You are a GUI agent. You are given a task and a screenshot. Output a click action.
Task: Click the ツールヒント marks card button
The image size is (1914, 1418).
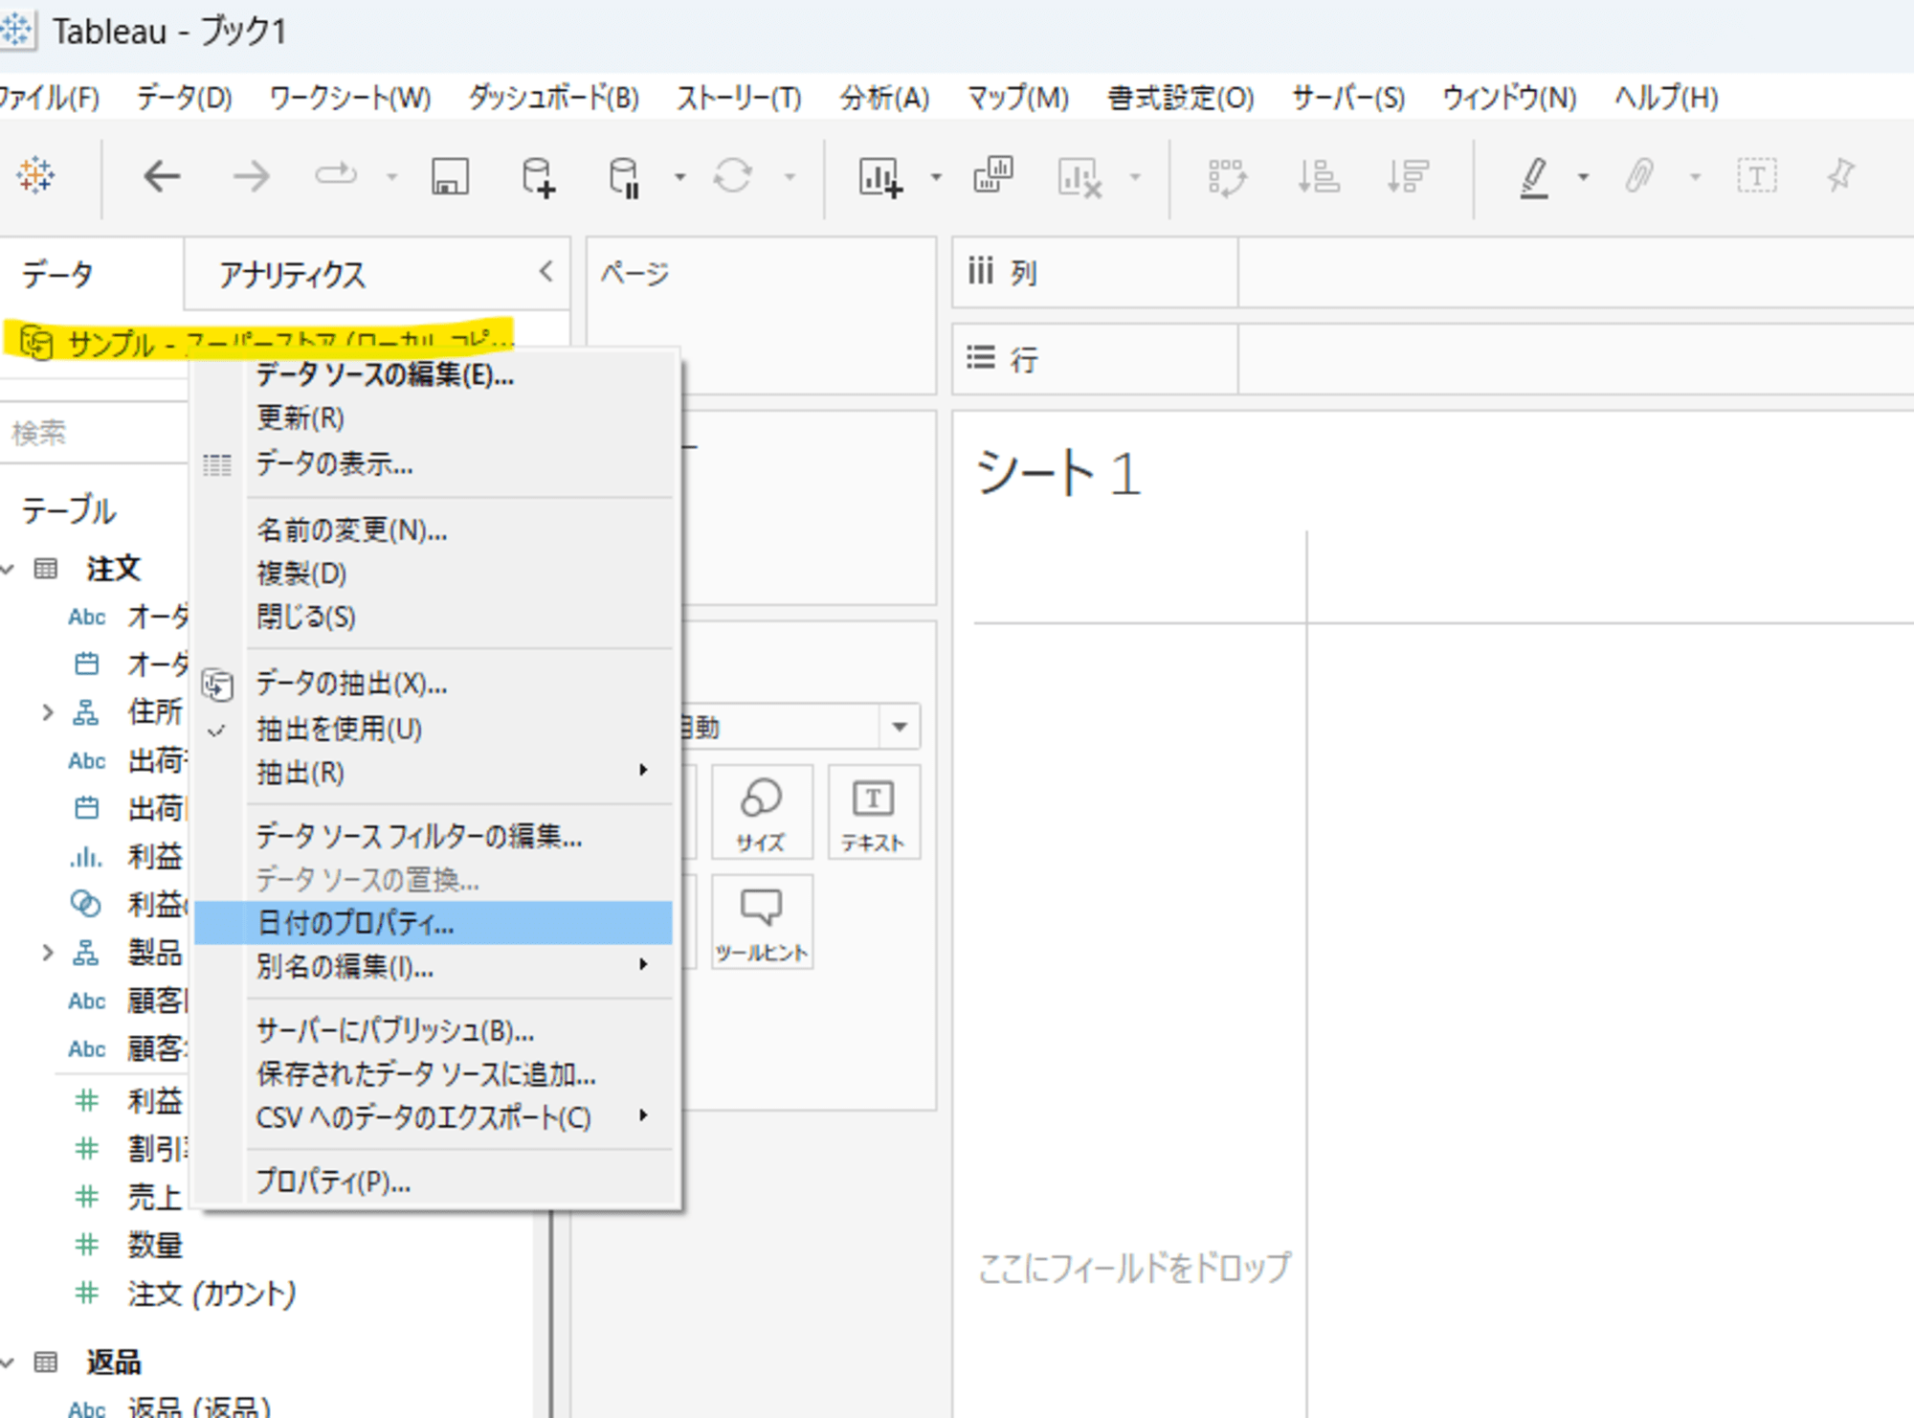pos(762,923)
